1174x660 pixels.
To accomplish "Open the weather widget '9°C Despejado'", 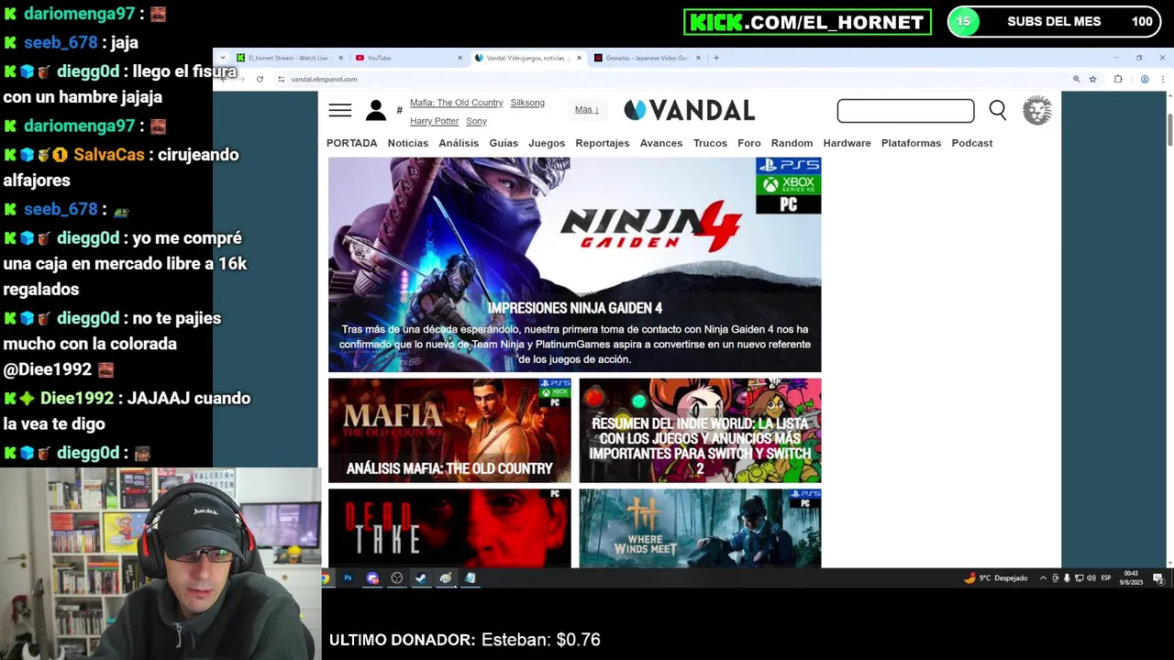I will pos(996,577).
